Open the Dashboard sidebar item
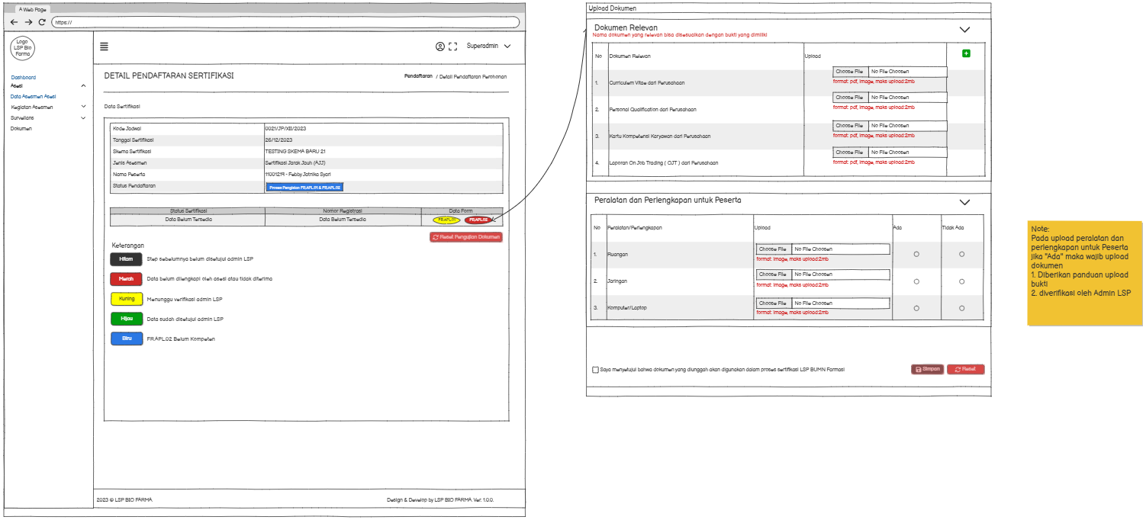Viewport: 1146px width, 520px height. 23,77
